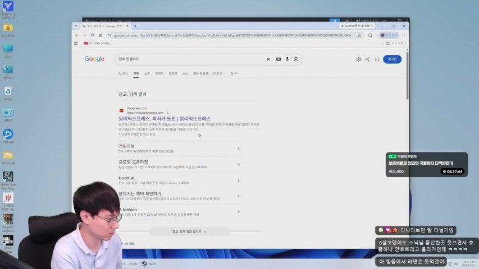Click the blue 로그인 sign-in button

point(393,59)
